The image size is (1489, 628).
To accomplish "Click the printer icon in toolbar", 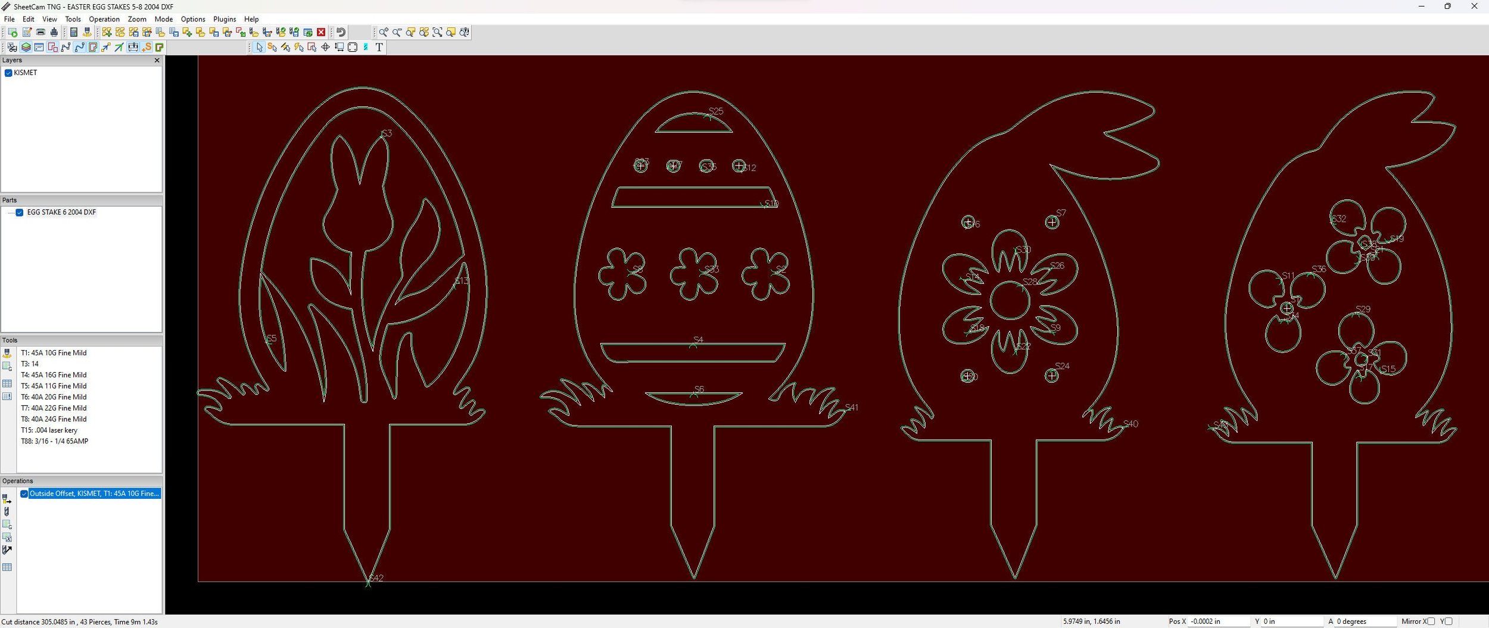I will pyautogui.click(x=41, y=32).
